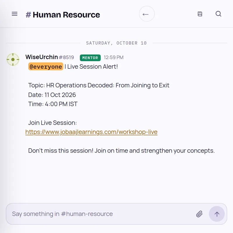Viewport: 233px width, 233px height.
Task: Click the WiseUrchin username
Action: coord(42,57)
